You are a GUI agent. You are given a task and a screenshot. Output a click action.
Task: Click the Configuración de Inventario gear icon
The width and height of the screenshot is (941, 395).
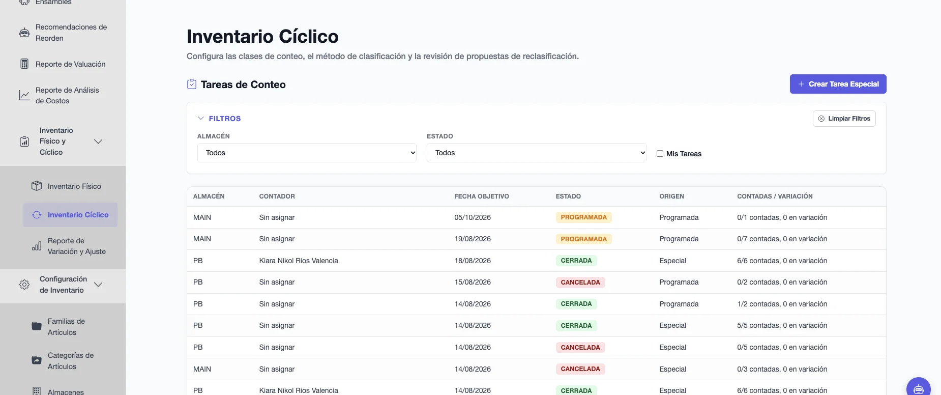click(24, 285)
